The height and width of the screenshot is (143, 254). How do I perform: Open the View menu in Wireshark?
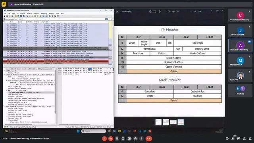tap(13, 14)
